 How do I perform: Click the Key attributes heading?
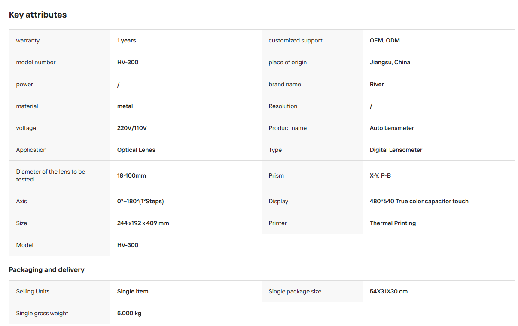point(38,15)
